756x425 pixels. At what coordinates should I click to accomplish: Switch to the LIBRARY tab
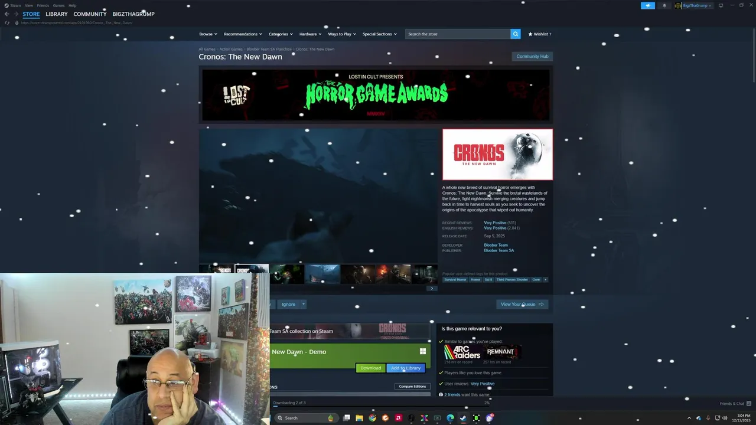tap(57, 14)
